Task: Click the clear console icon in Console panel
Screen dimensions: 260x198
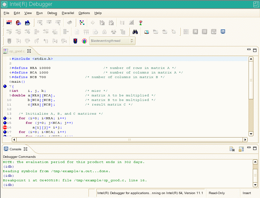Action: pyautogui.click(x=232, y=149)
